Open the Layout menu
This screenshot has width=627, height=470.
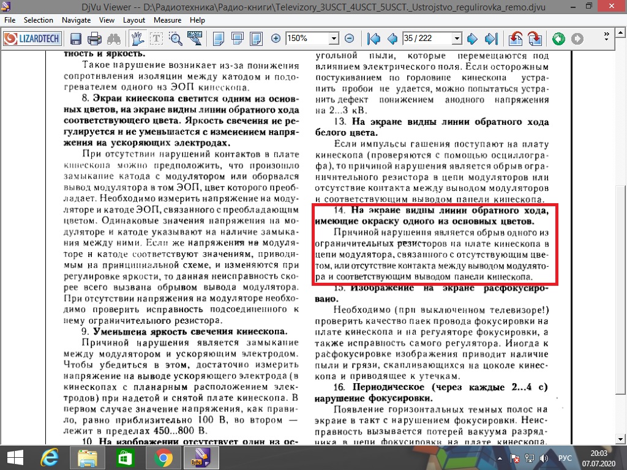(x=134, y=20)
